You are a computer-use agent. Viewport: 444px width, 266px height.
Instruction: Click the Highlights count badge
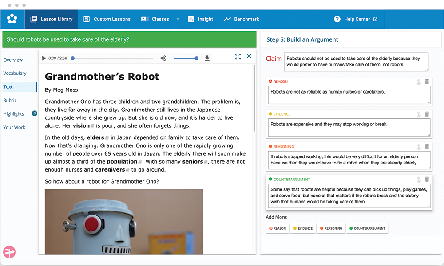(34, 113)
